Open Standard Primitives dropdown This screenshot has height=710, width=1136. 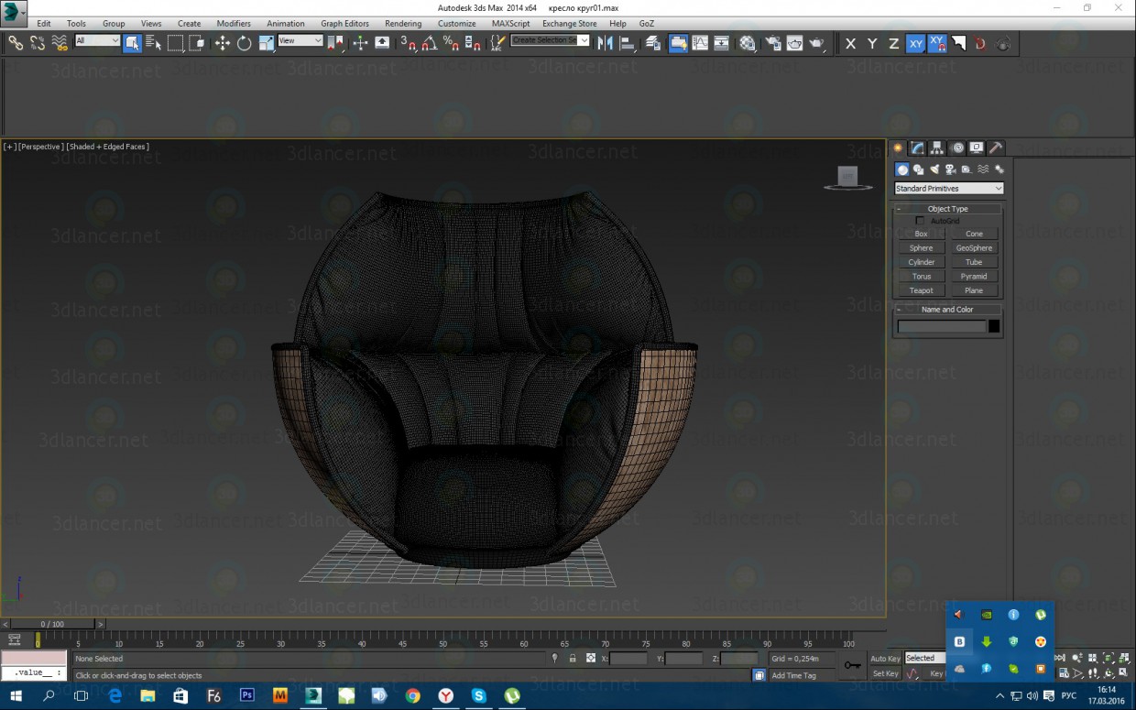[949, 189]
